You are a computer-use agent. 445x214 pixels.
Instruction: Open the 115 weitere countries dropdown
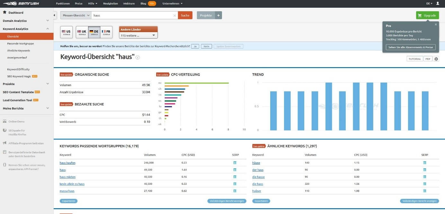pos(138,35)
